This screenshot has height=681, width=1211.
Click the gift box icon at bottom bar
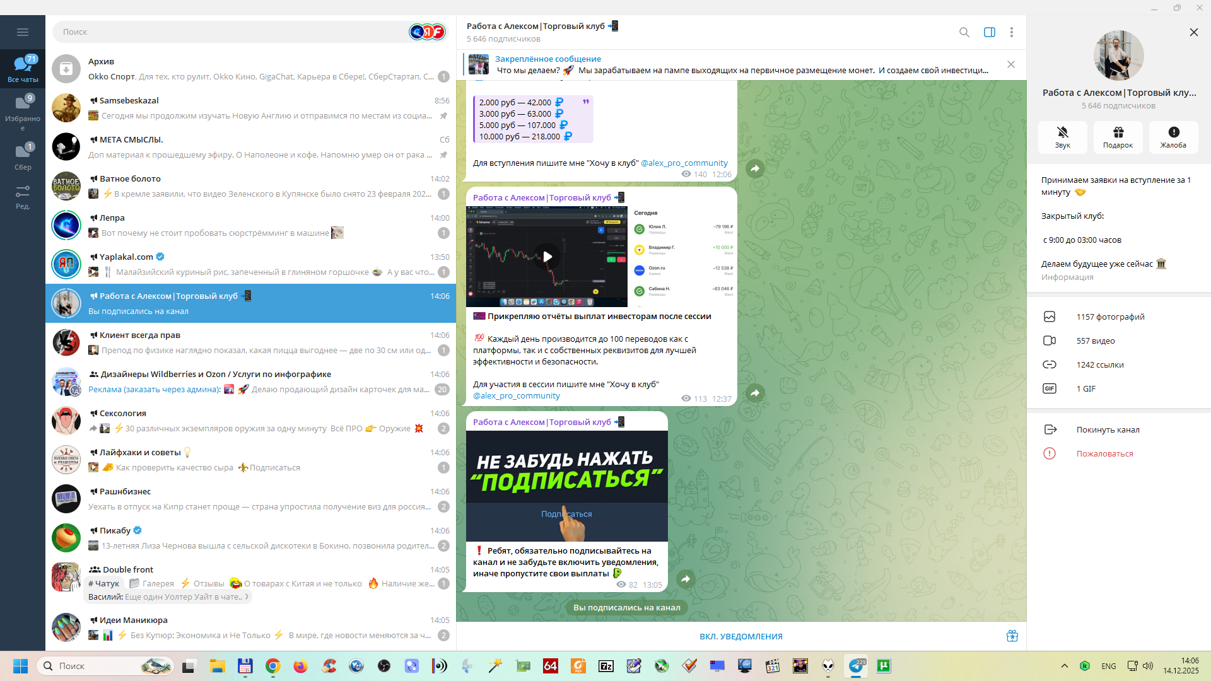[1012, 636]
